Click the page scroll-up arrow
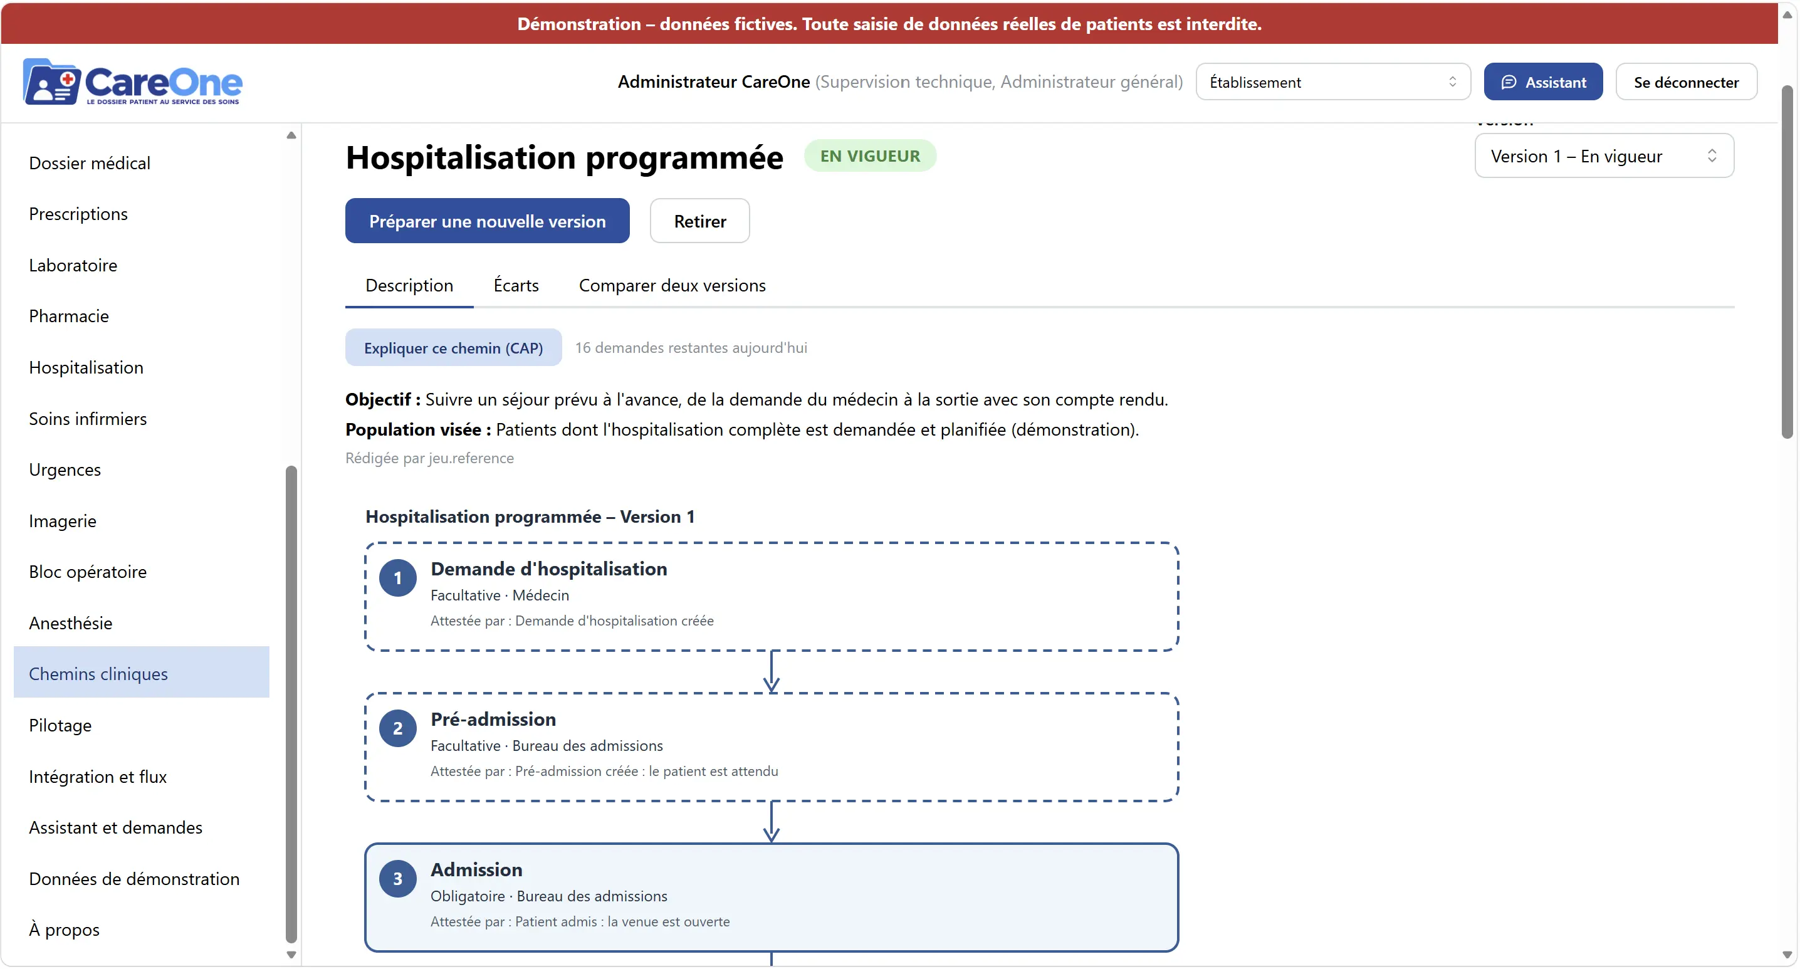1800x969 pixels. click(x=1787, y=14)
